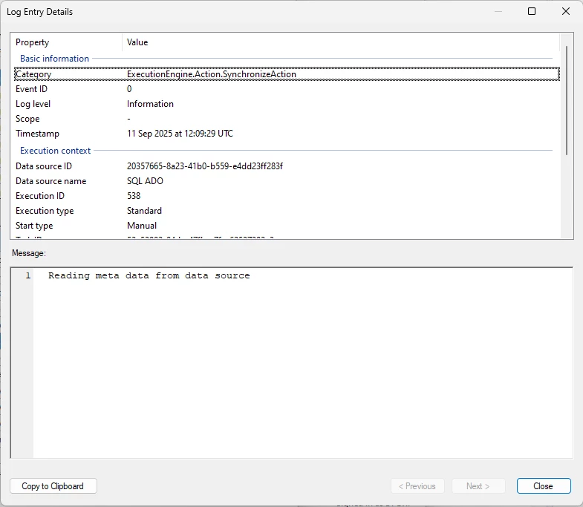The image size is (583, 507).
Task: Select the Scope row
Action: [x=287, y=119]
